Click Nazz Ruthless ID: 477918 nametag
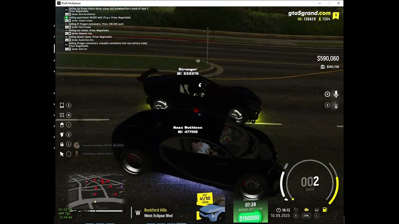The image size is (399, 224). pyautogui.click(x=188, y=129)
